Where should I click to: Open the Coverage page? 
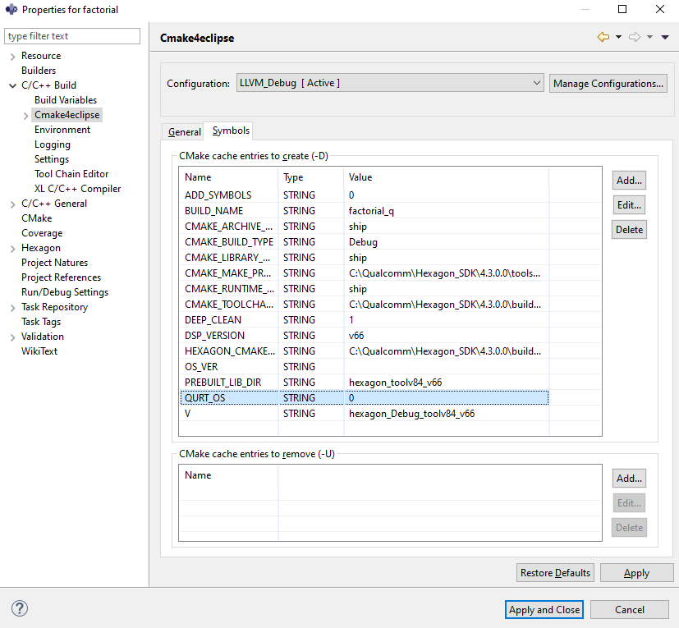(42, 233)
